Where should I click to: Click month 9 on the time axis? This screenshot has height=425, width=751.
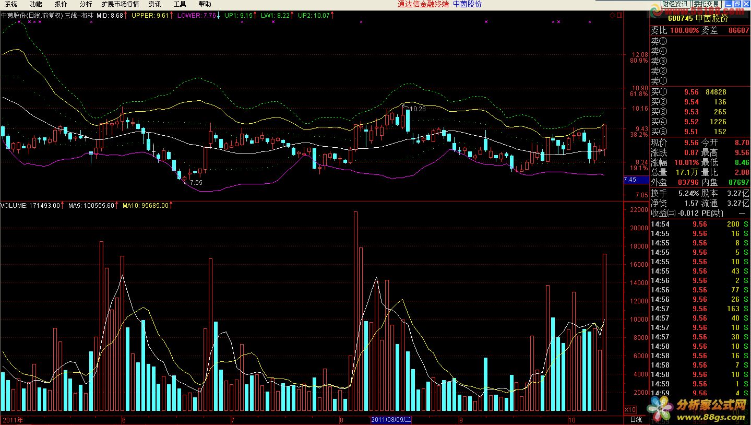pos(461,420)
